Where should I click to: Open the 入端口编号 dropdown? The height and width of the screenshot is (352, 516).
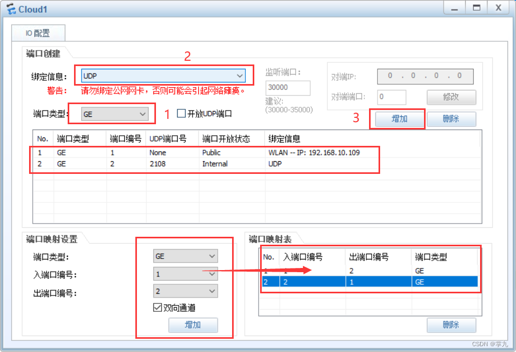(x=185, y=274)
